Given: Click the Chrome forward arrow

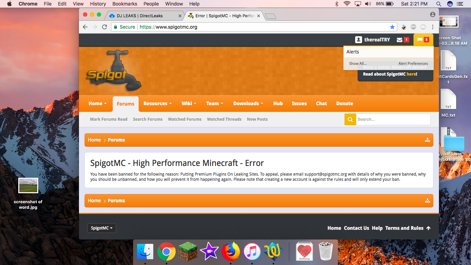Looking at the screenshot, I should pyautogui.click(x=95, y=27).
